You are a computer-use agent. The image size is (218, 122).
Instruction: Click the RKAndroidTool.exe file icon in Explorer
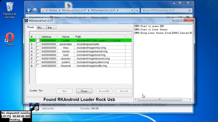click(x=34, y=107)
